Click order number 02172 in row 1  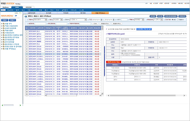click(58, 31)
